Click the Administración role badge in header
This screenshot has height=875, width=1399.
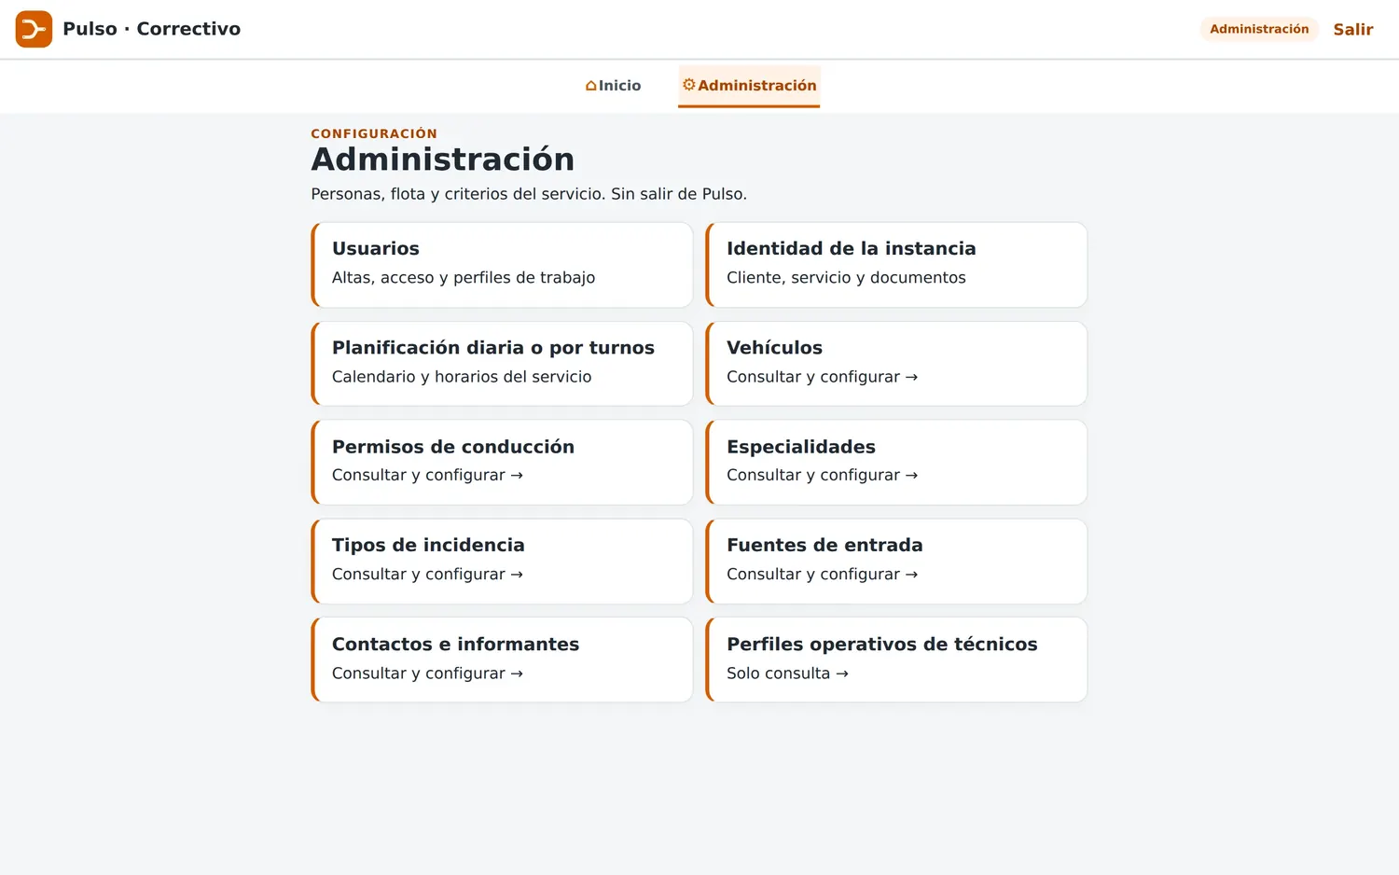point(1259,29)
